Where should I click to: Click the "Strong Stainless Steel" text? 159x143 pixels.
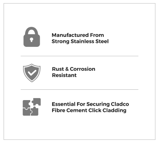pyautogui.click(x=80, y=41)
